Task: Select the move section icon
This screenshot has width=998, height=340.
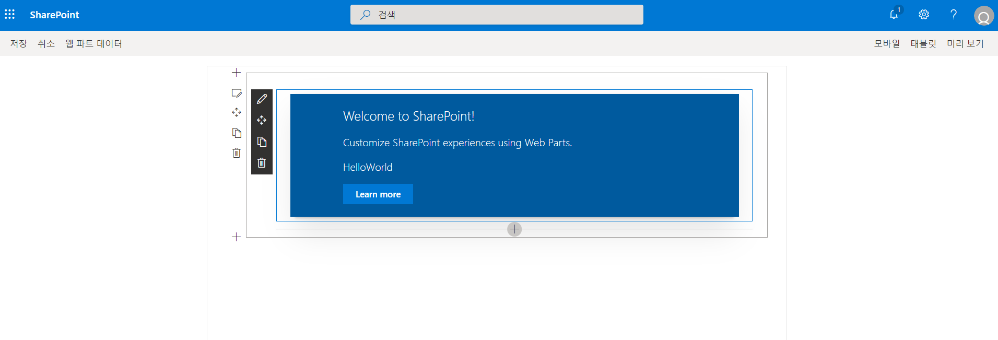Action: (237, 112)
